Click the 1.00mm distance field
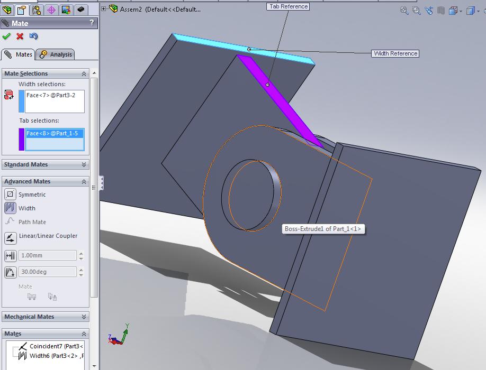 48,255
